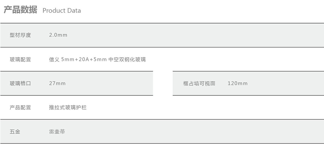Select the 框占墙可视面 label

coord(199,83)
